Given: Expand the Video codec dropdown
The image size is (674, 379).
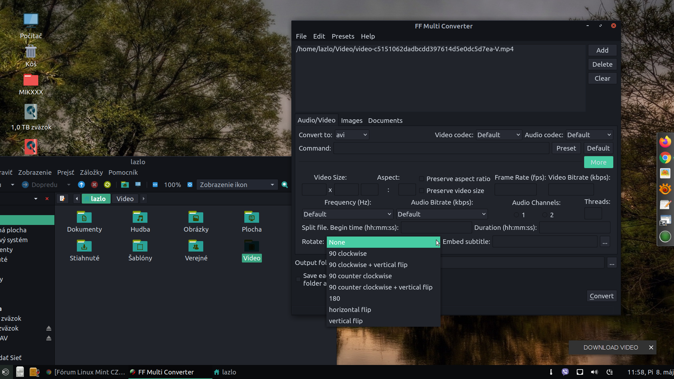Looking at the screenshot, I should click(x=498, y=135).
